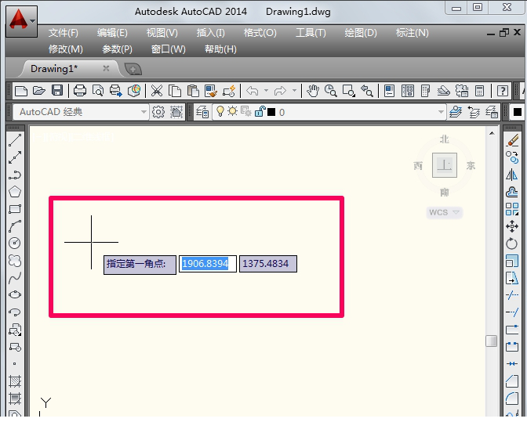Viewport: 527px width, 433px height.
Task: Click the Help question mark icon
Action: point(502,91)
